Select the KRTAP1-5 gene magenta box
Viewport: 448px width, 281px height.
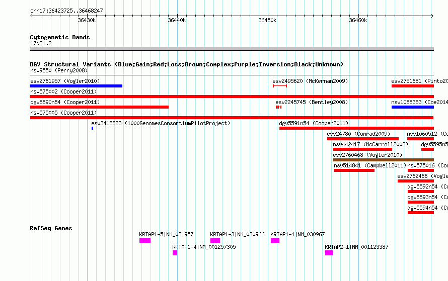[x=145, y=240]
